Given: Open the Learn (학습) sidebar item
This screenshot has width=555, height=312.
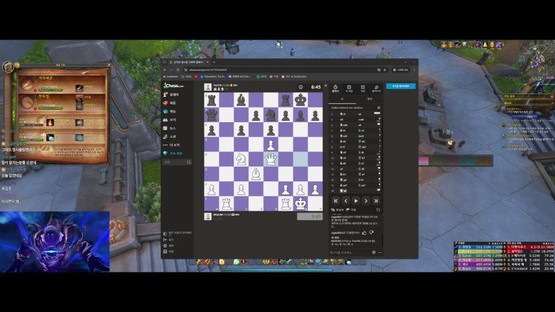Looking at the screenshot, I should pyautogui.click(x=170, y=111).
